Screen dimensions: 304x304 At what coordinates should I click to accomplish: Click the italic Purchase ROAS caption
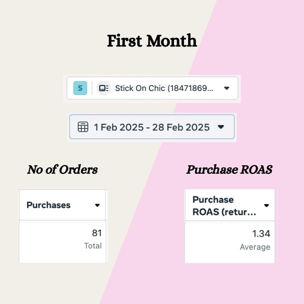pos(229,170)
